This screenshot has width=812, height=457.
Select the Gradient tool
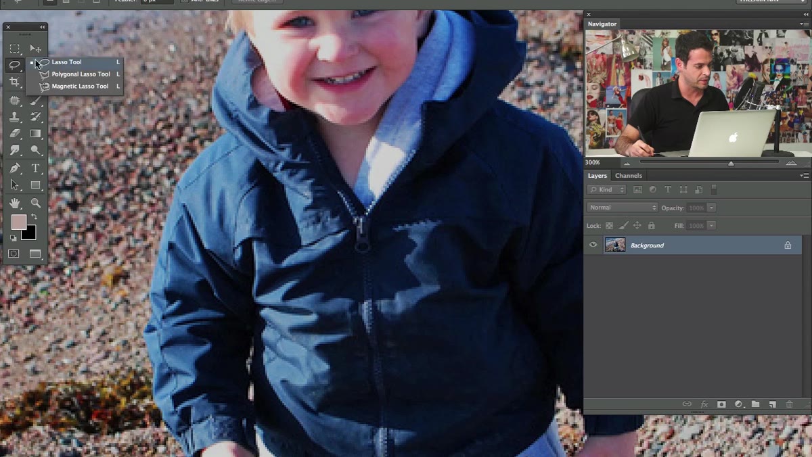pos(35,134)
